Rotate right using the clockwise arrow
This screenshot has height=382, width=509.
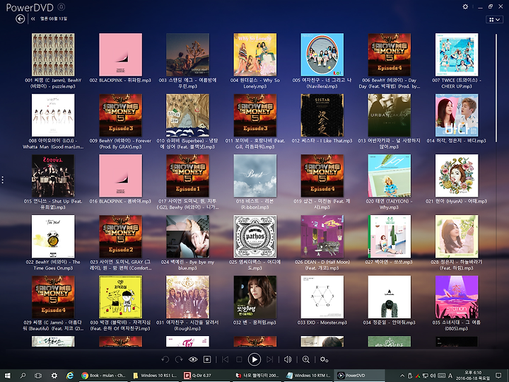coord(179,359)
